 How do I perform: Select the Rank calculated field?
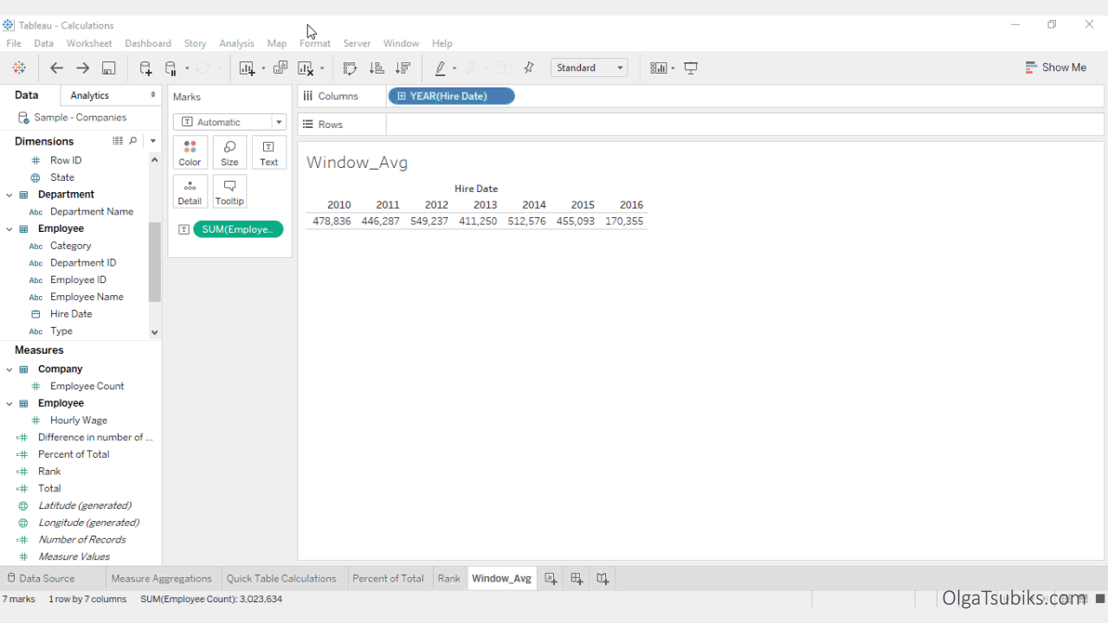pyautogui.click(x=49, y=472)
